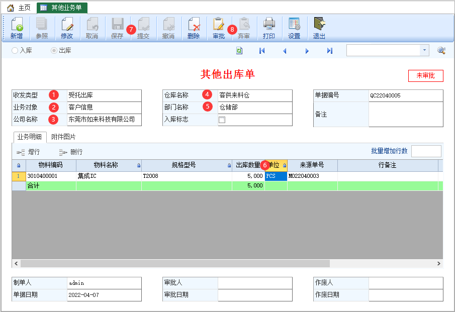
Task: Click the 删除 (Delete) toolbar icon
Action: 194,28
